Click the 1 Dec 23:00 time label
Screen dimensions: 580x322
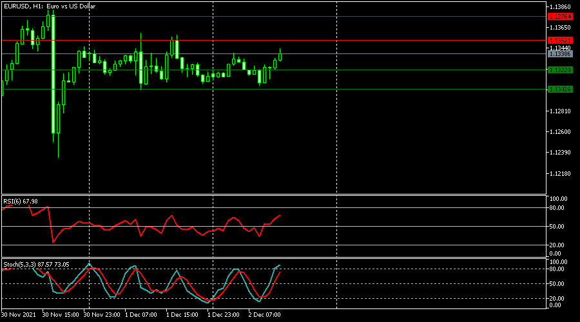coord(224,315)
